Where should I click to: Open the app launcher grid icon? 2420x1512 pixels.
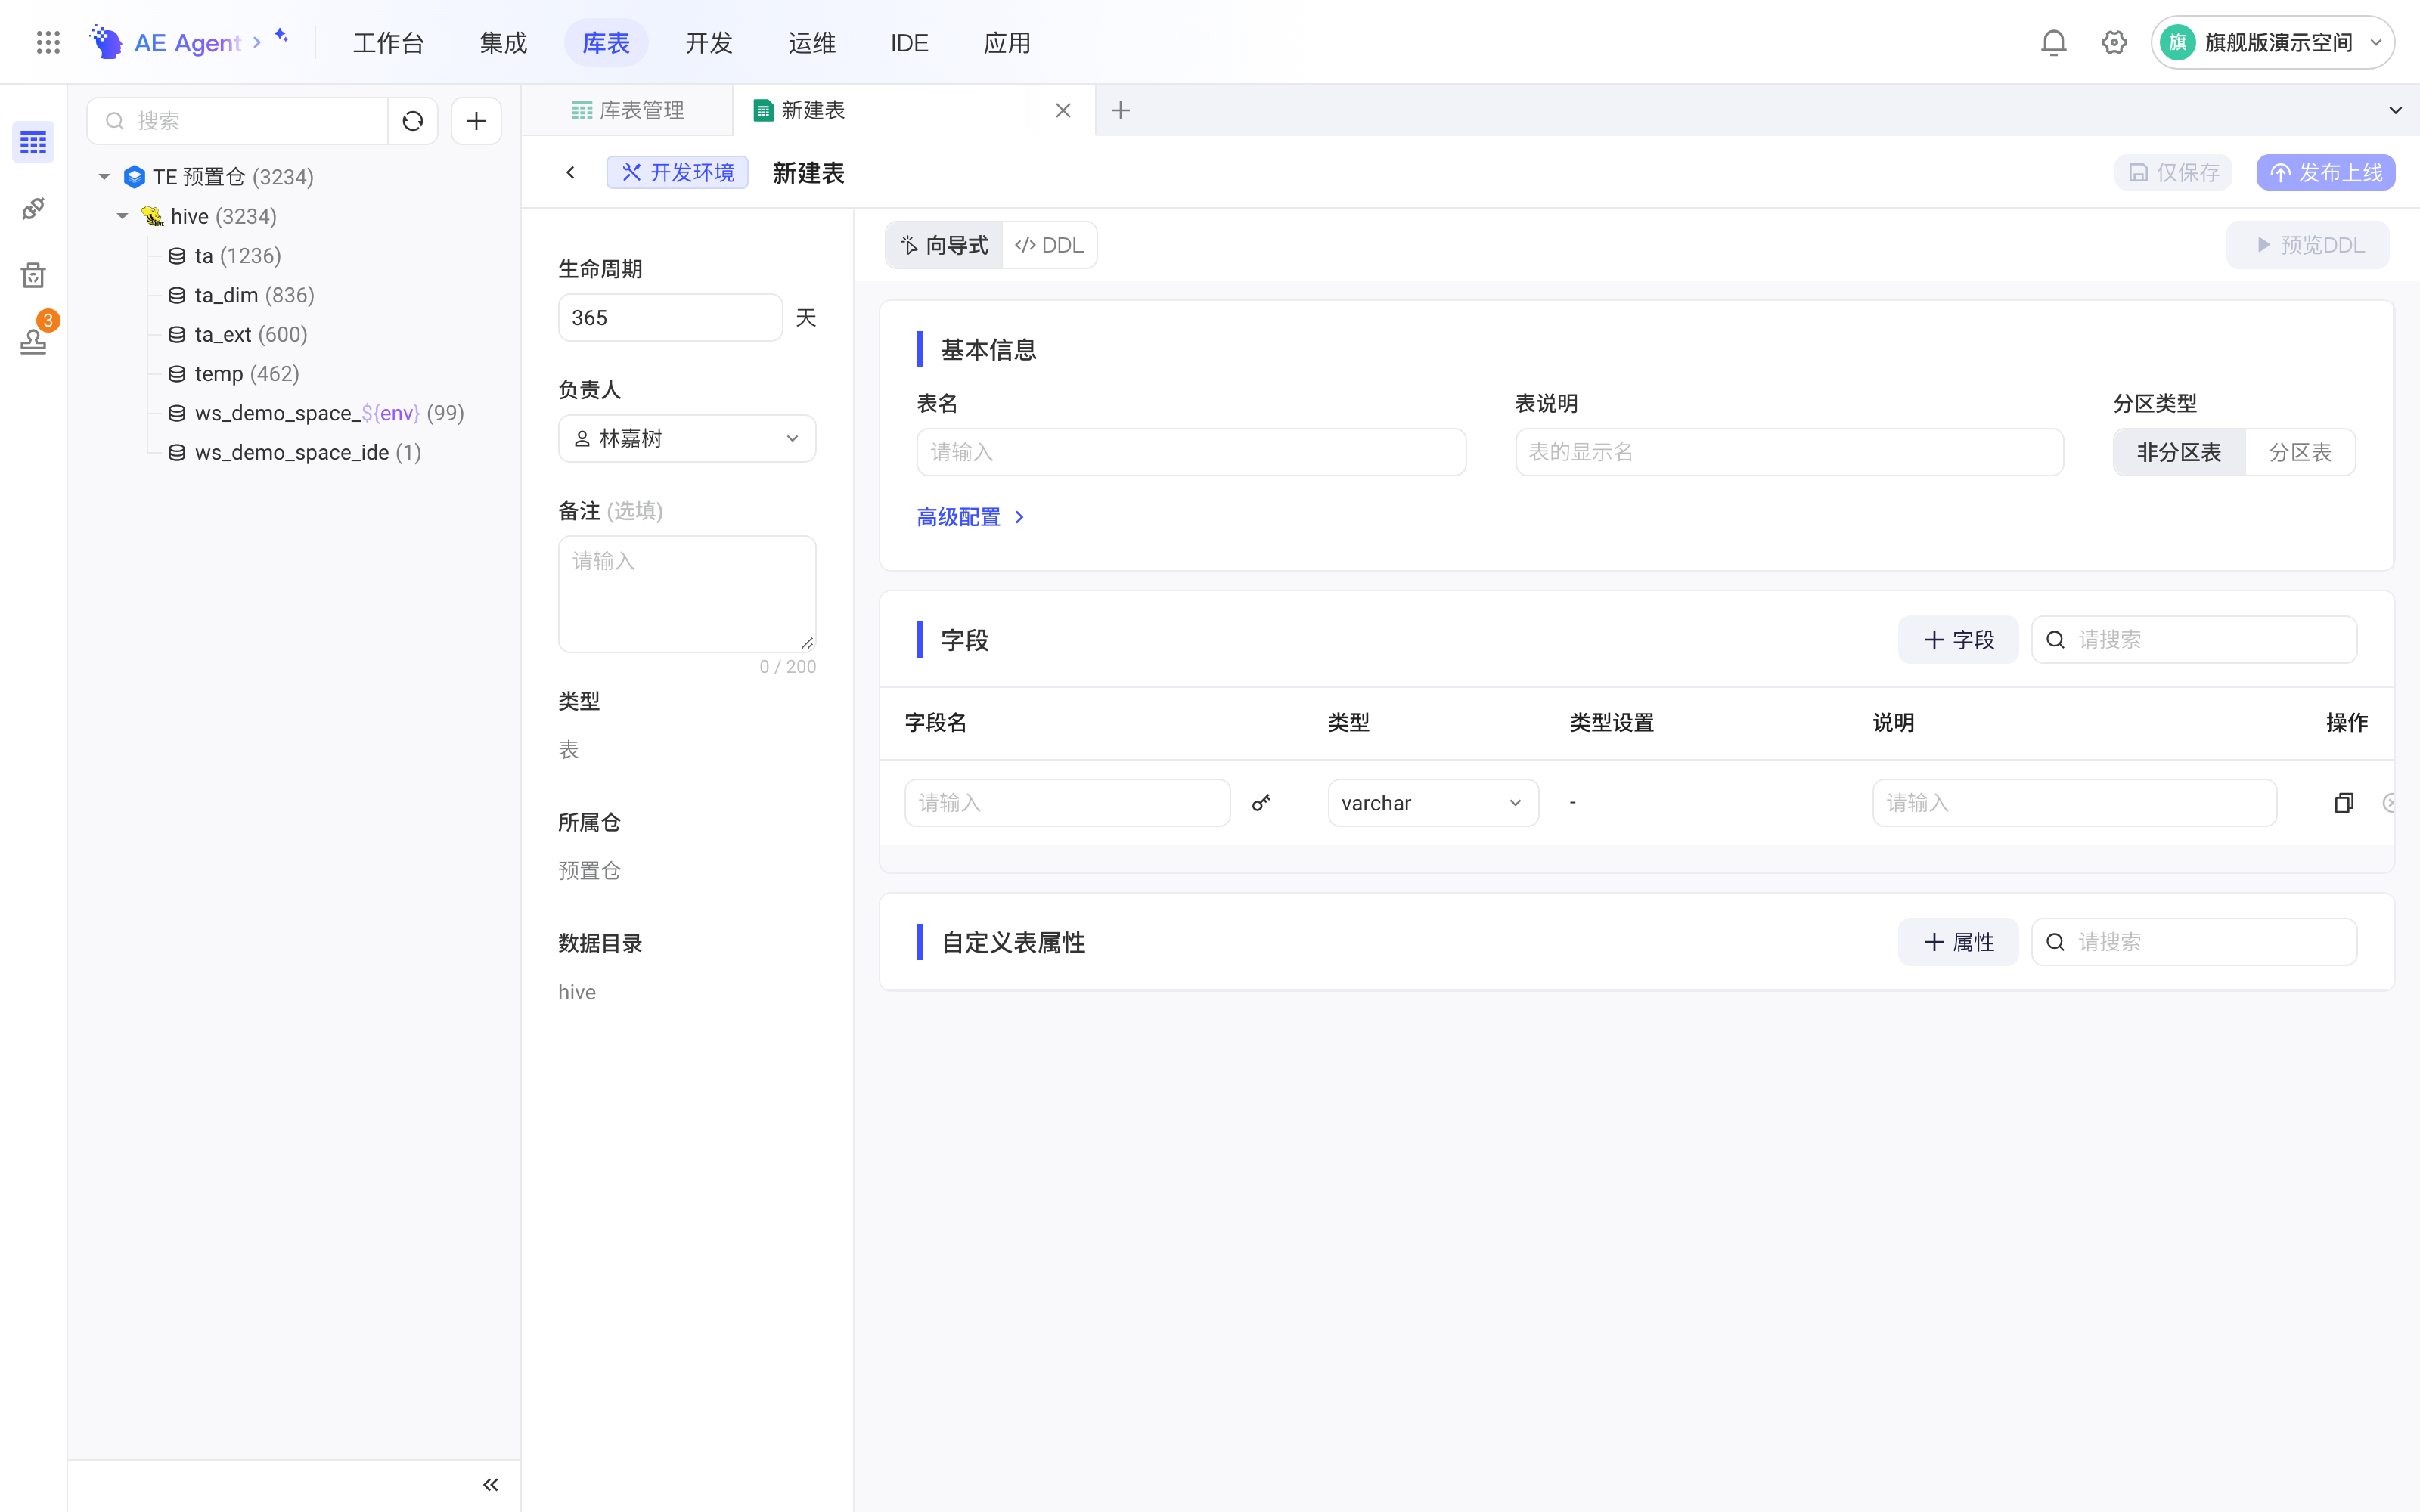[48, 42]
